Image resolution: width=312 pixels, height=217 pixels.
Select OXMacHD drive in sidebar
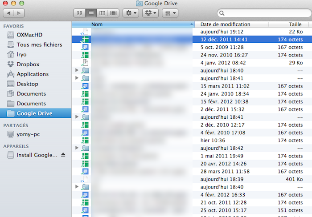point(29,35)
